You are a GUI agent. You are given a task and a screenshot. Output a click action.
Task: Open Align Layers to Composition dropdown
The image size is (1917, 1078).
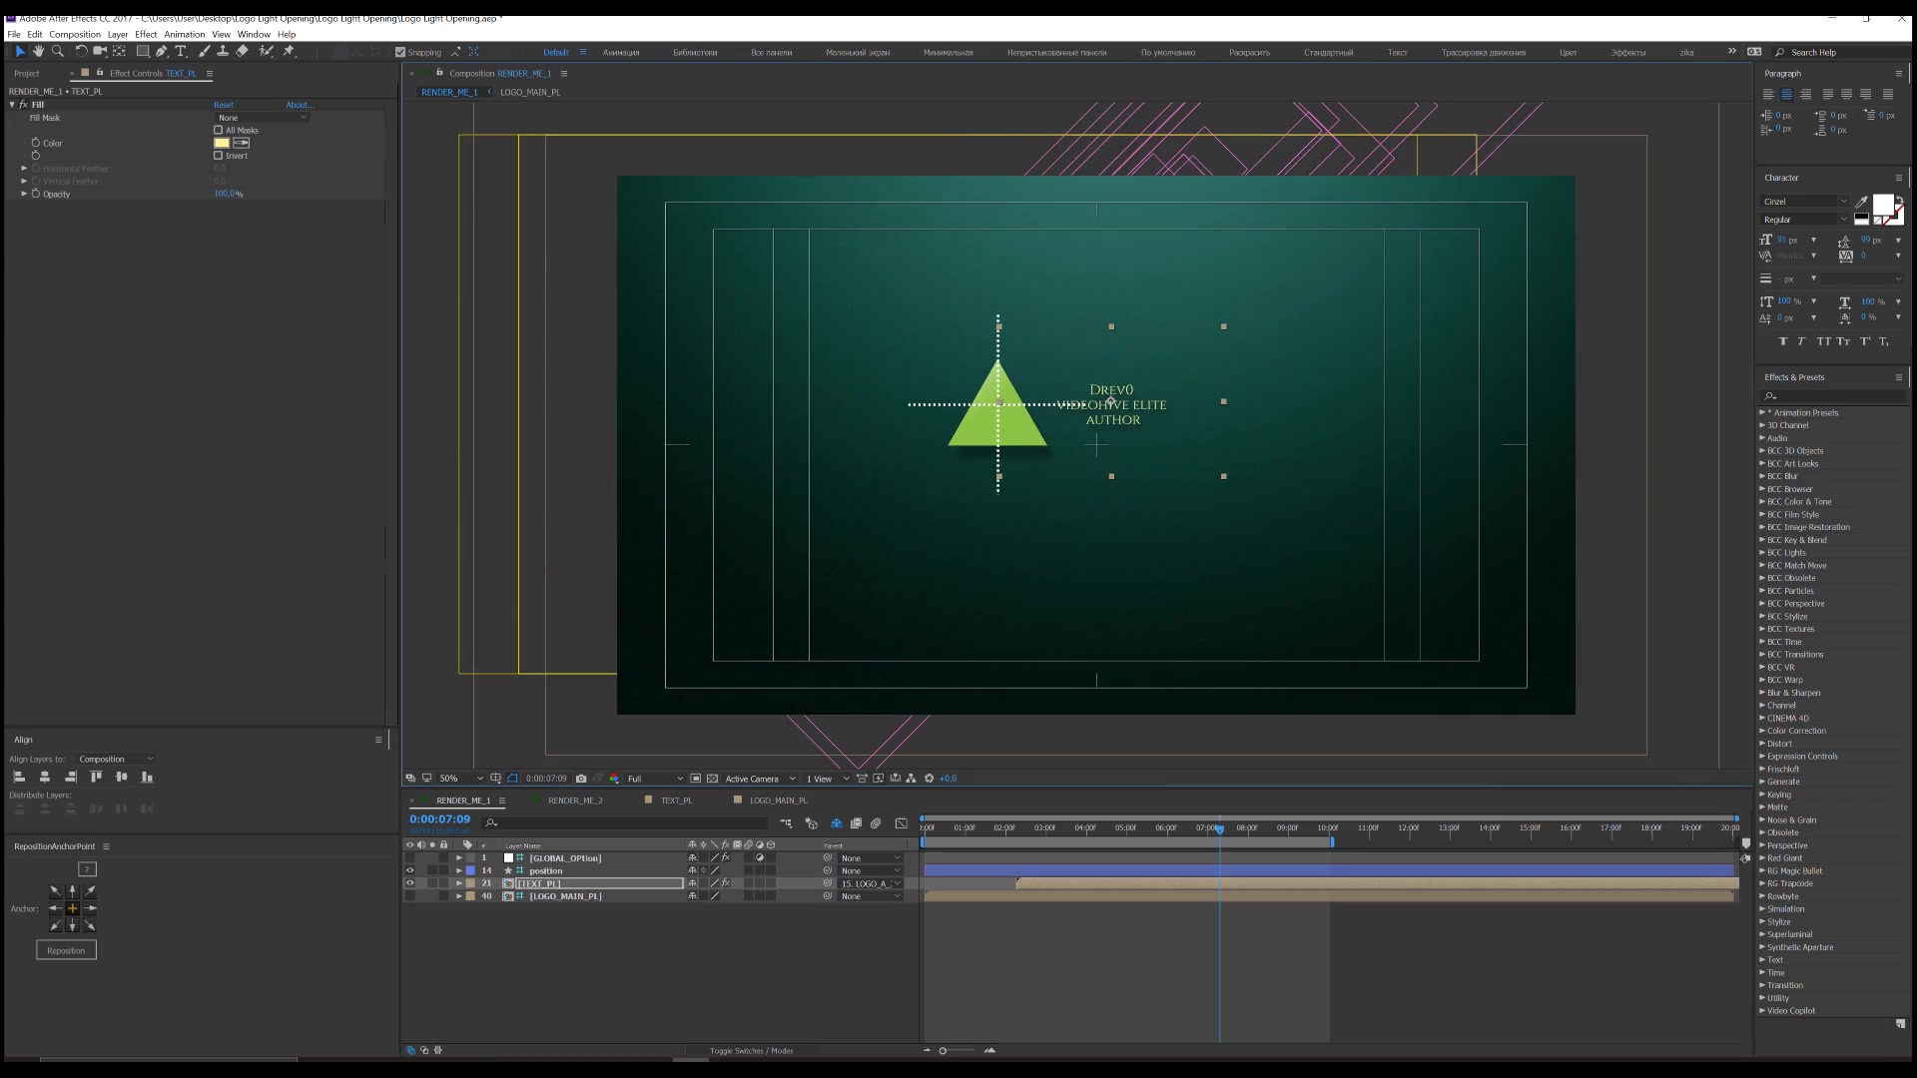pos(116,760)
